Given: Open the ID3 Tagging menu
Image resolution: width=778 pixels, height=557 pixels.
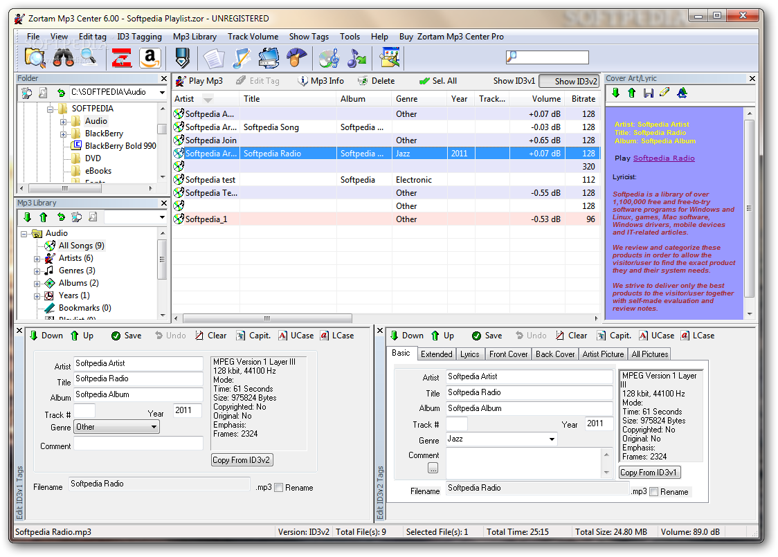Looking at the screenshot, I should tap(139, 36).
